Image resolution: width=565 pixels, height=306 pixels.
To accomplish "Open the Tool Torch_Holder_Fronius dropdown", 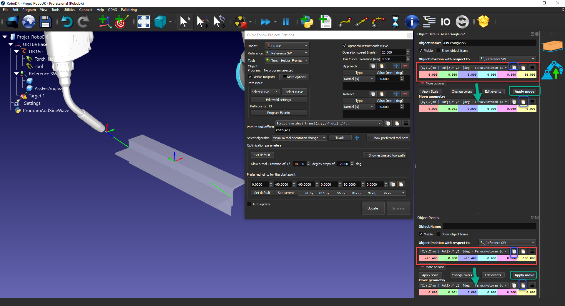I will point(287,61).
